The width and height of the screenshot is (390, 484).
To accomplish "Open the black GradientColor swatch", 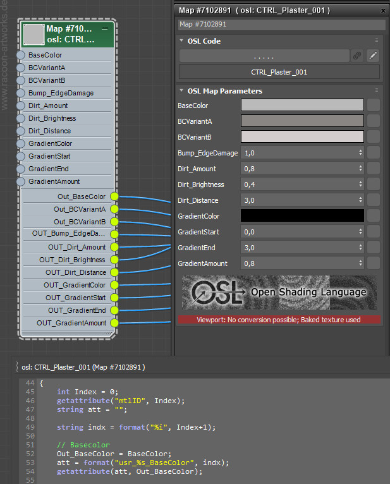I will (302, 216).
